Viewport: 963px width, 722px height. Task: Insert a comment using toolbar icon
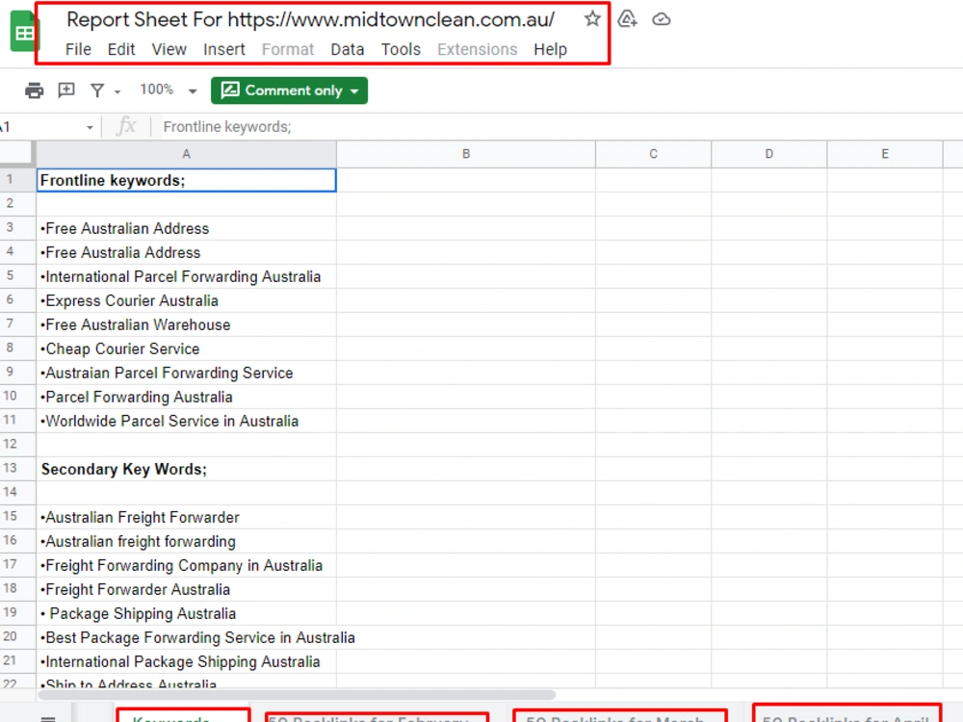point(66,90)
